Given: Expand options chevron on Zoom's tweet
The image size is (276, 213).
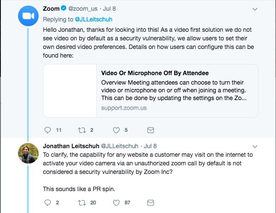Looking at the screenshot, I should [255, 9].
